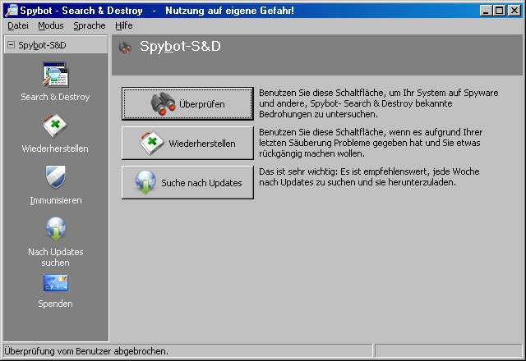The width and height of the screenshot is (526, 361).
Task: Collapse the Spybot-S&D sidebar section
Action: click(11, 44)
